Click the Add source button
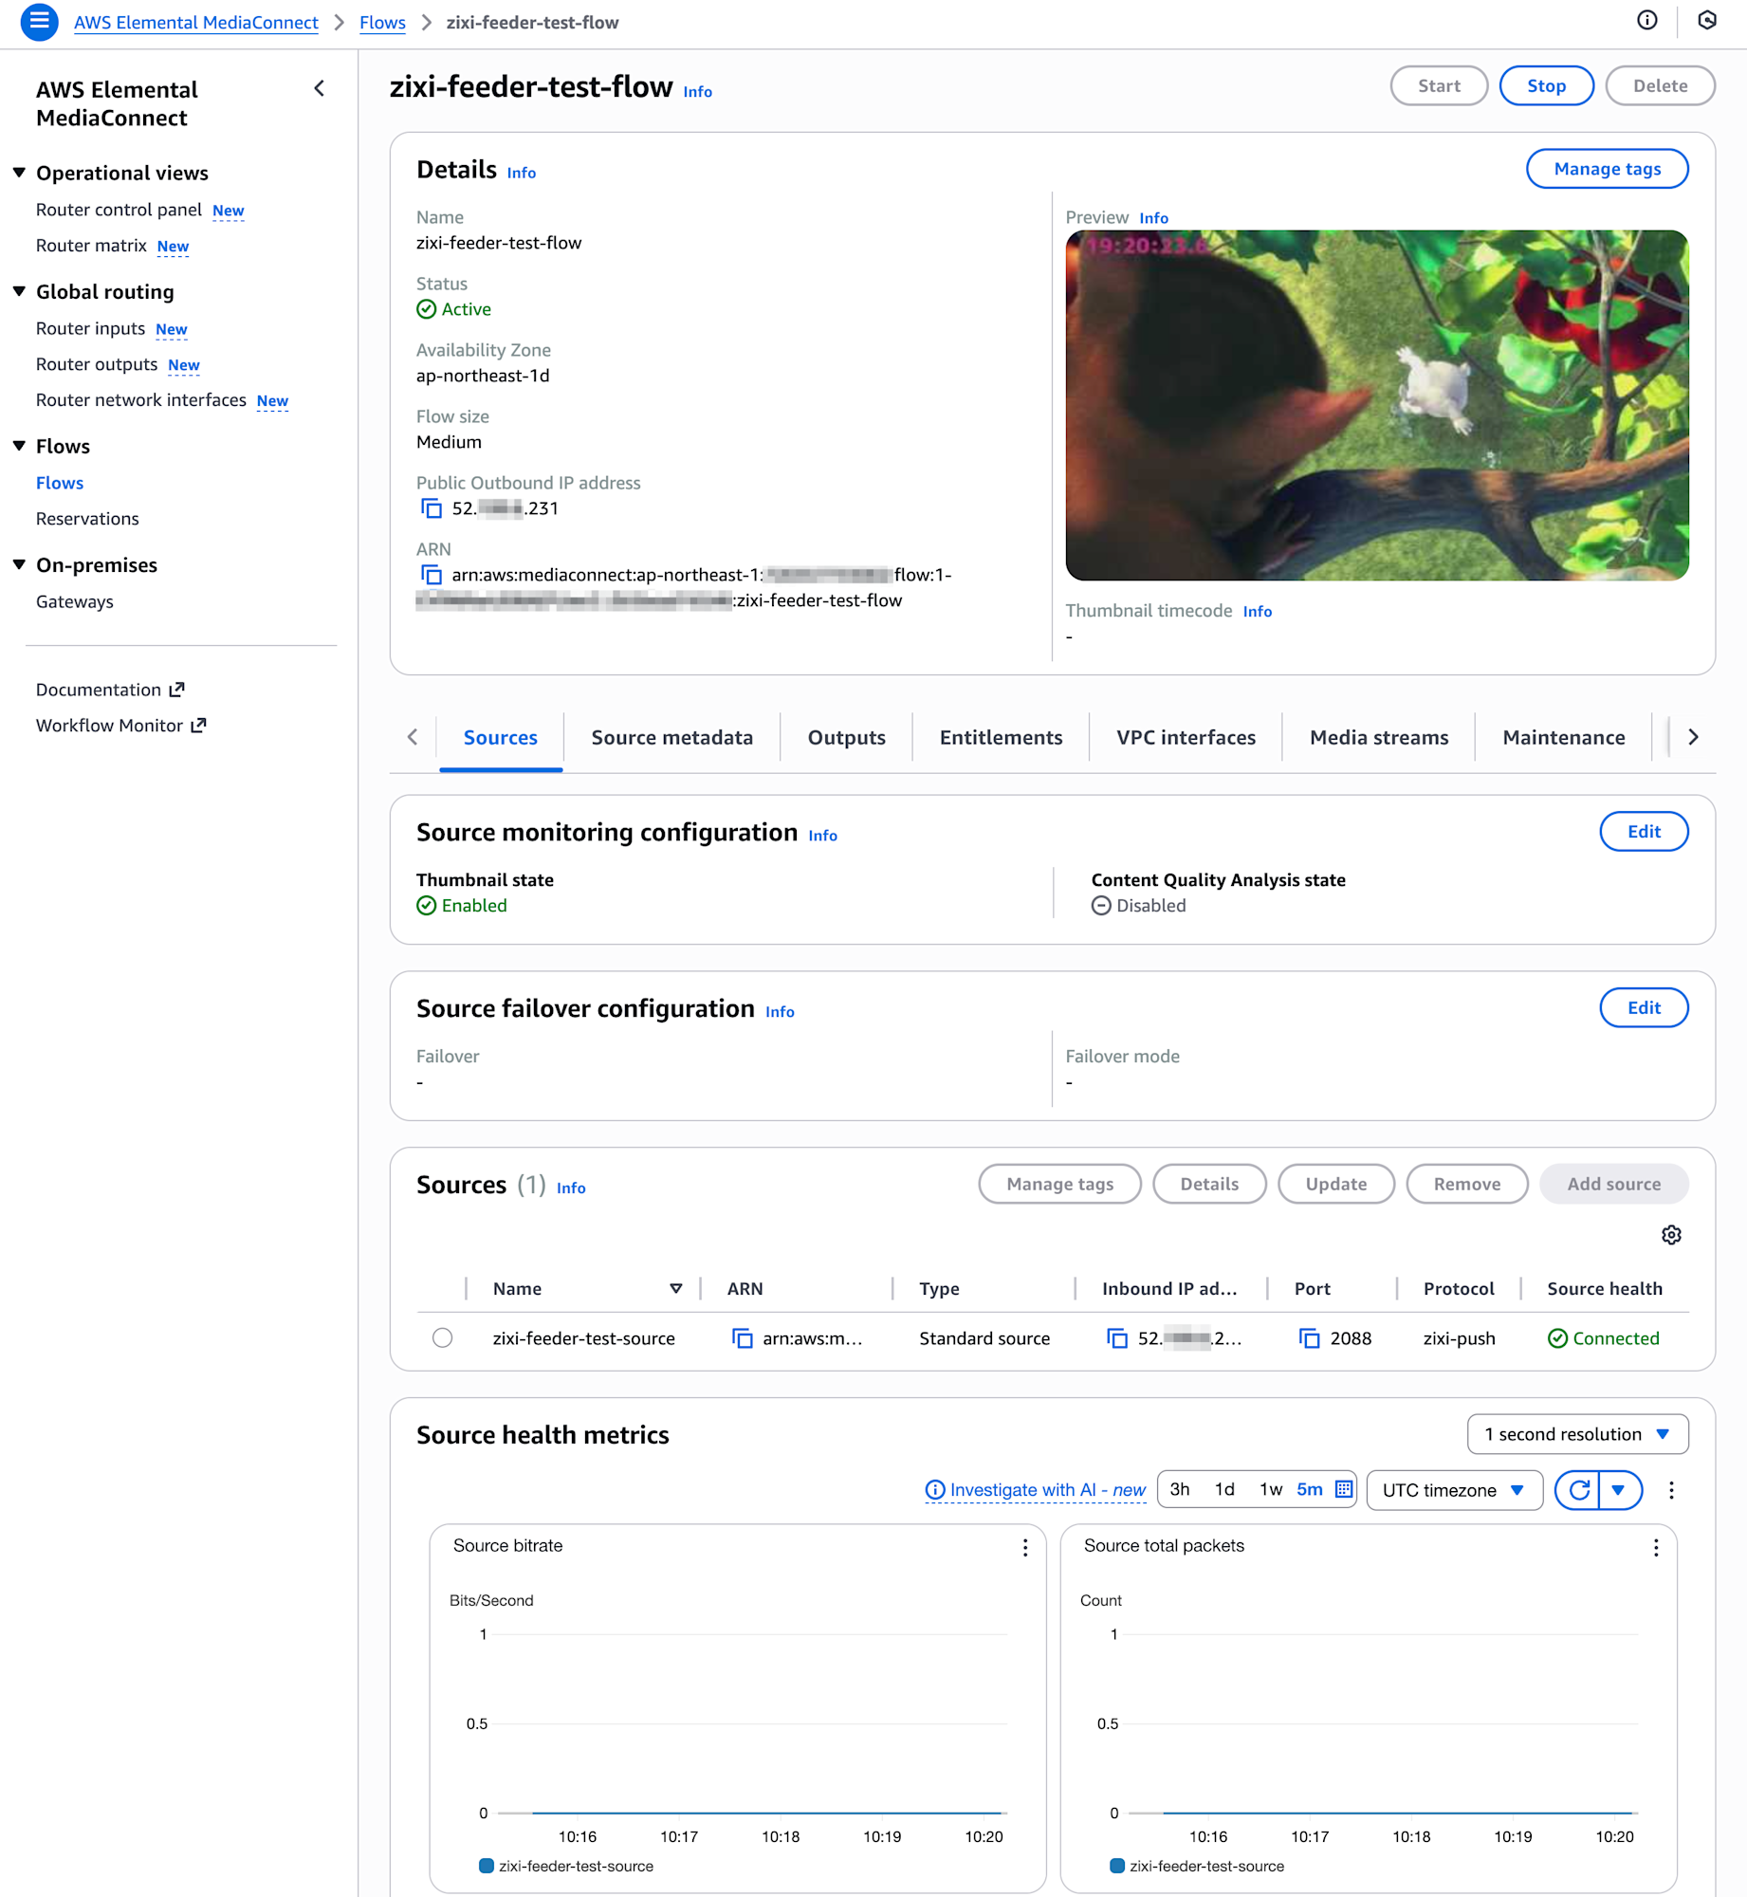This screenshot has width=1747, height=1897. click(x=1613, y=1184)
